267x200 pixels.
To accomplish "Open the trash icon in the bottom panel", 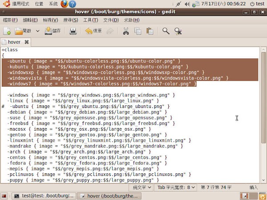I will coord(263,196).
